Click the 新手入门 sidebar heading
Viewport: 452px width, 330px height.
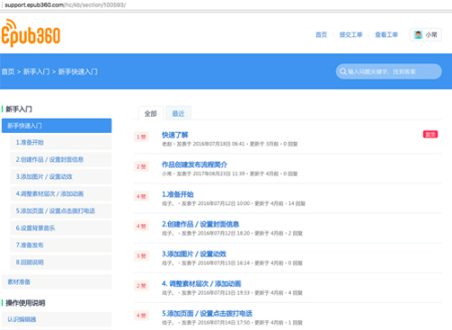19,109
